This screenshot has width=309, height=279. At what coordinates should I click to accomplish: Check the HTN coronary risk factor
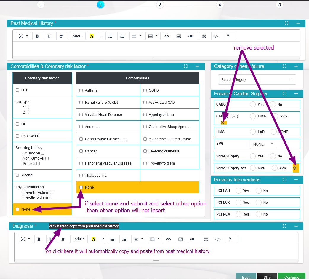17,90
